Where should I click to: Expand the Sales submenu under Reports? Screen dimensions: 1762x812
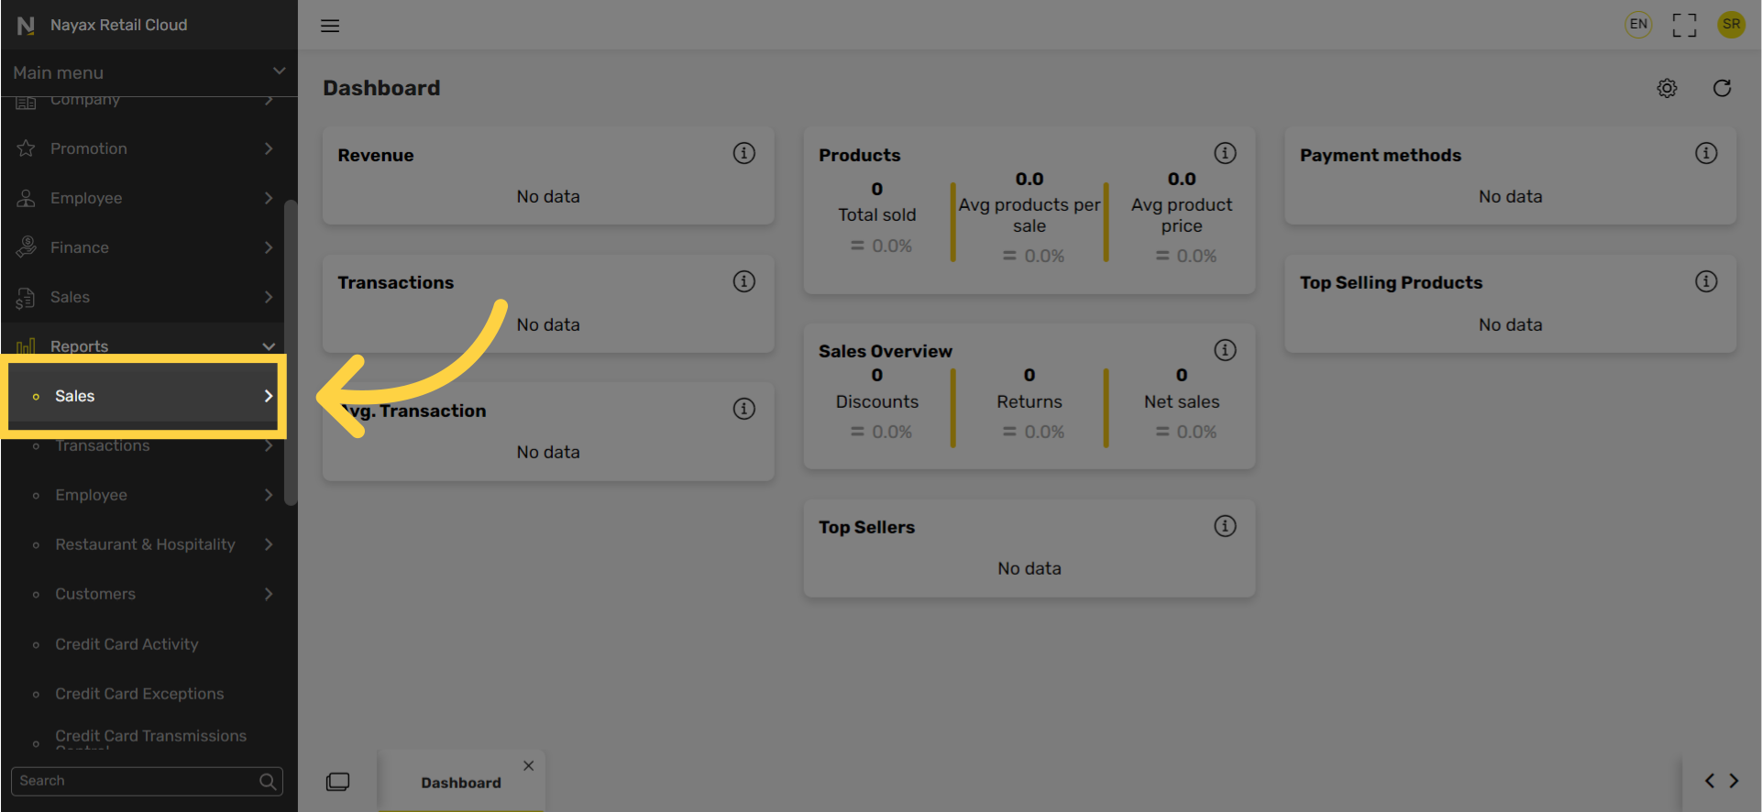(x=144, y=396)
